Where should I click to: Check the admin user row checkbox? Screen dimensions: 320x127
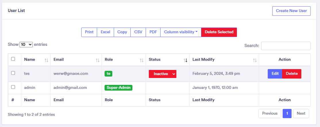[13, 87]
